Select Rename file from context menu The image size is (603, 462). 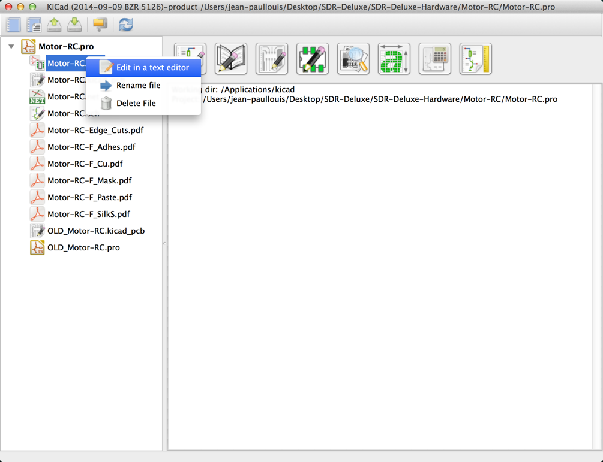coord(138,86)
